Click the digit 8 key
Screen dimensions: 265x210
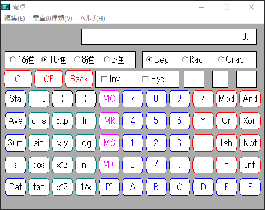(156, 99)
